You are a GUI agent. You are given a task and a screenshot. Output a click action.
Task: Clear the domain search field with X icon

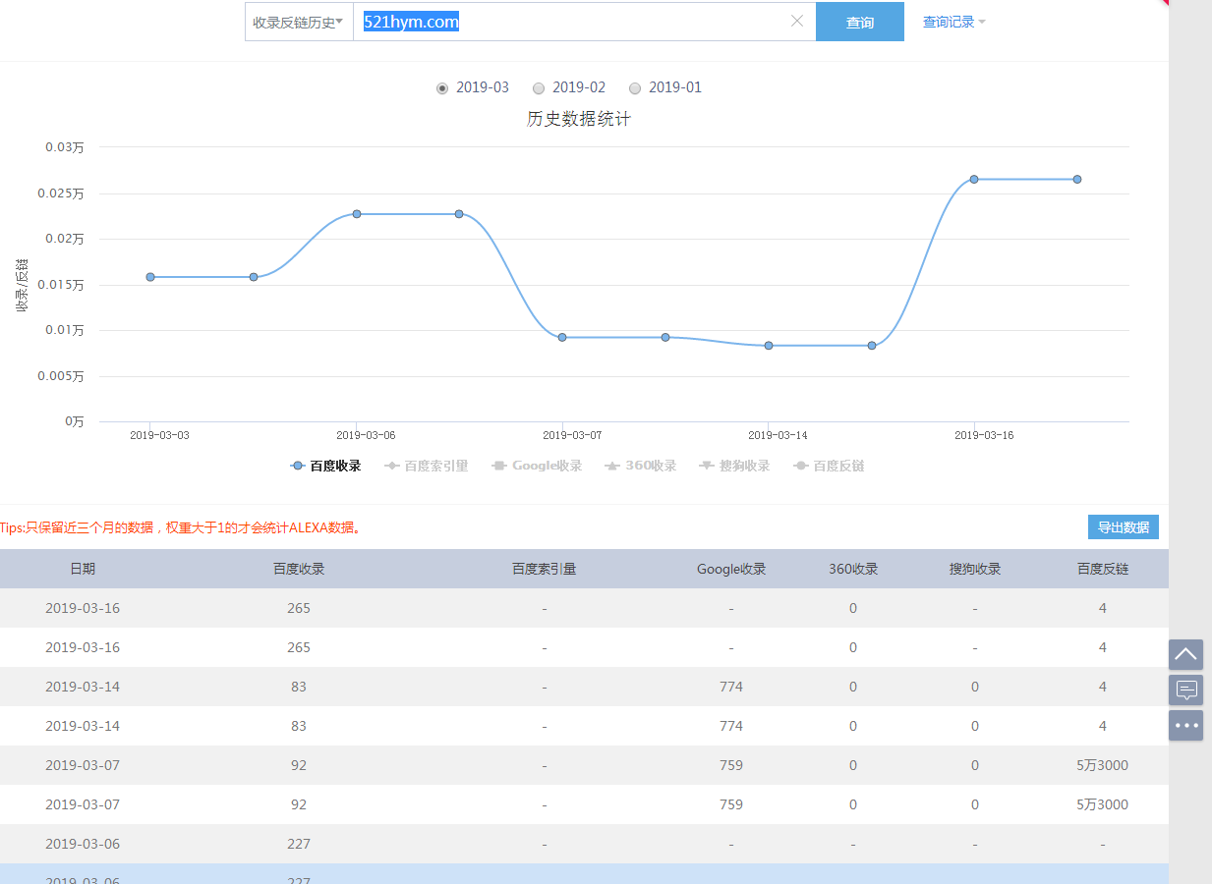(797, 22)
